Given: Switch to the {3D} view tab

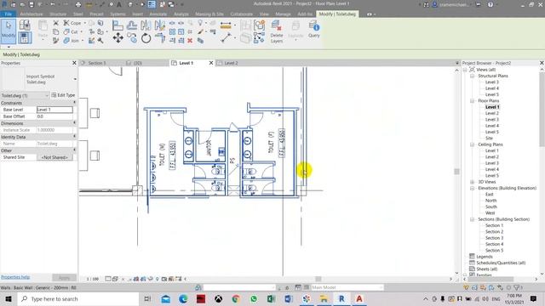Looking at the screenshot, I should 138,63.
